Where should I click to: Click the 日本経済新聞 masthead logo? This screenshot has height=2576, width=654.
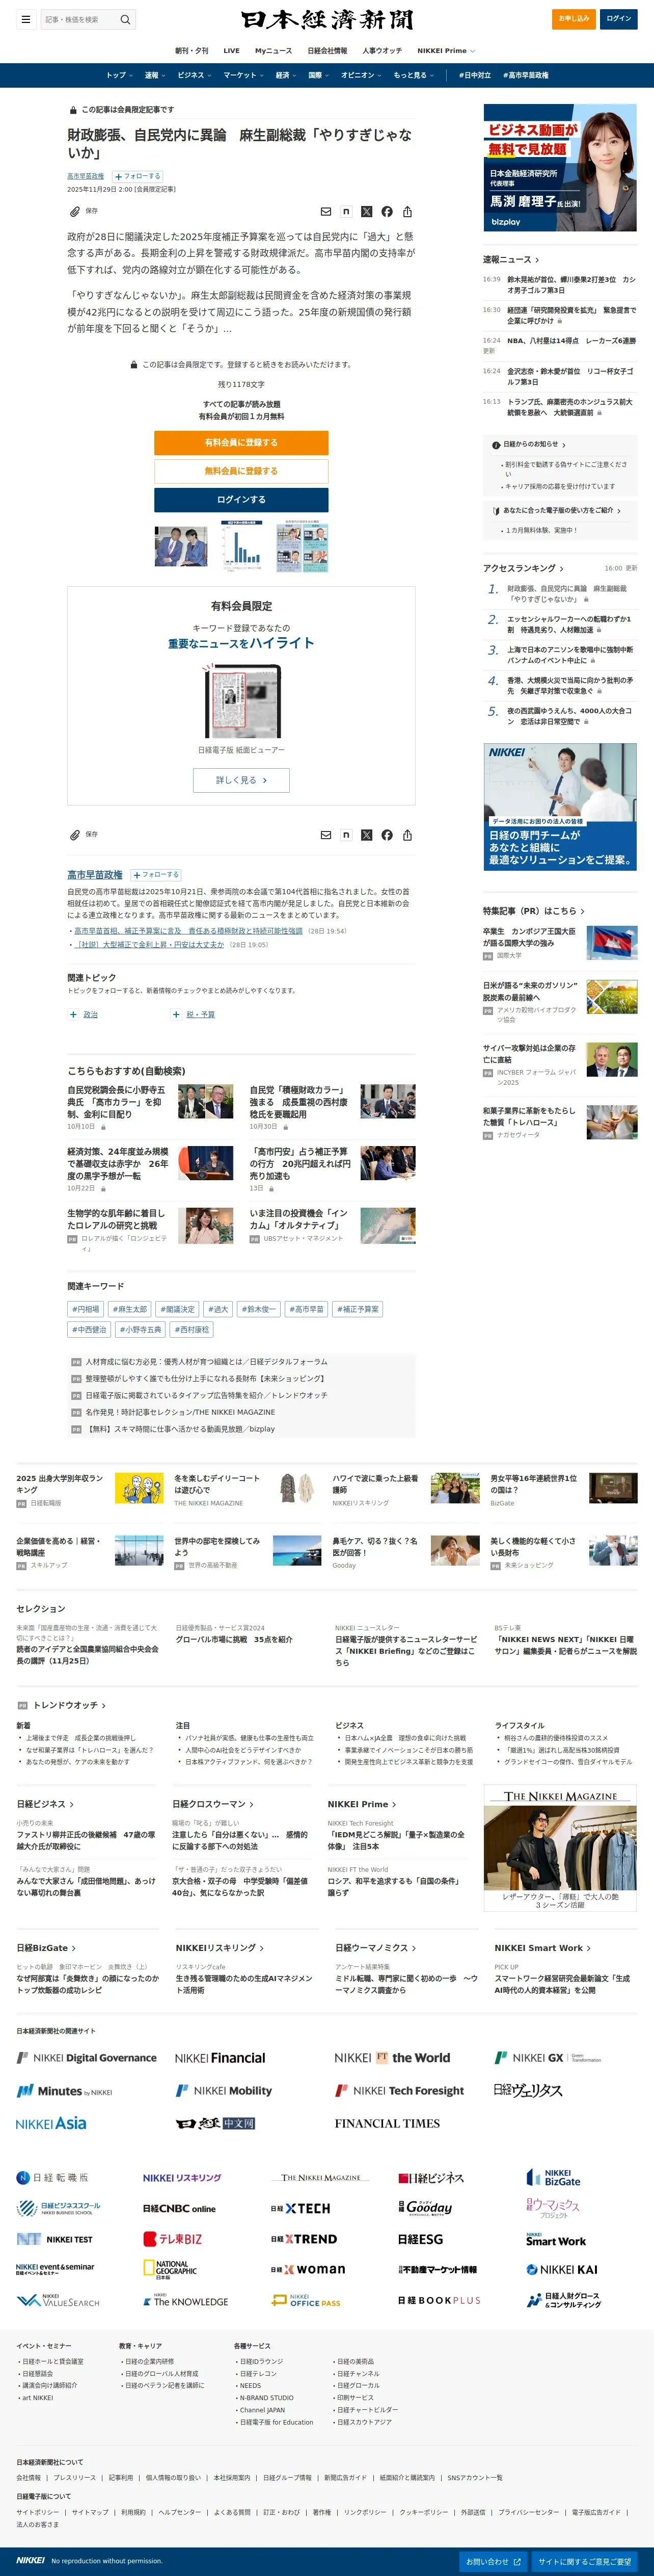tap(326, 19)
